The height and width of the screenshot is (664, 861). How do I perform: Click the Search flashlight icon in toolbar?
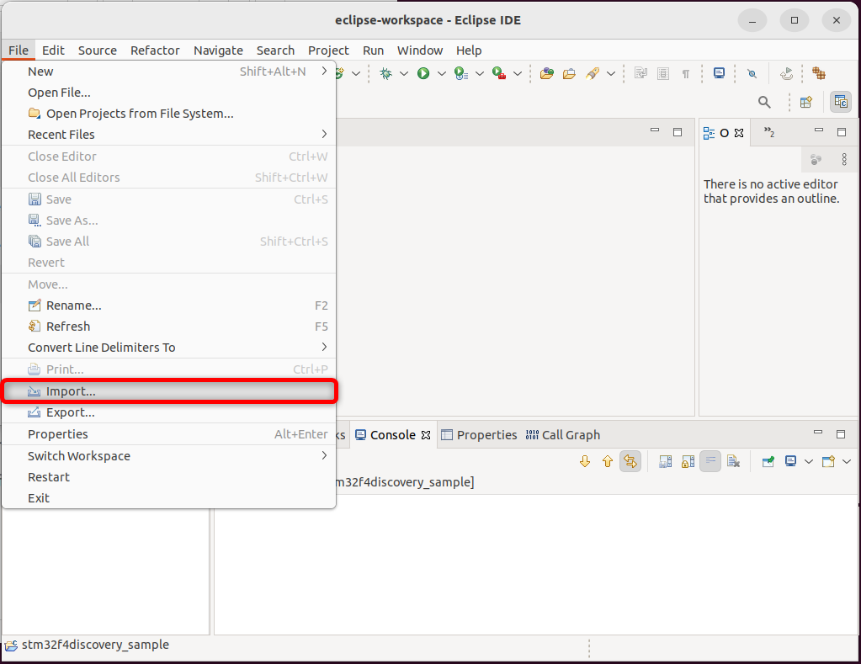click(x=592, y=73)
